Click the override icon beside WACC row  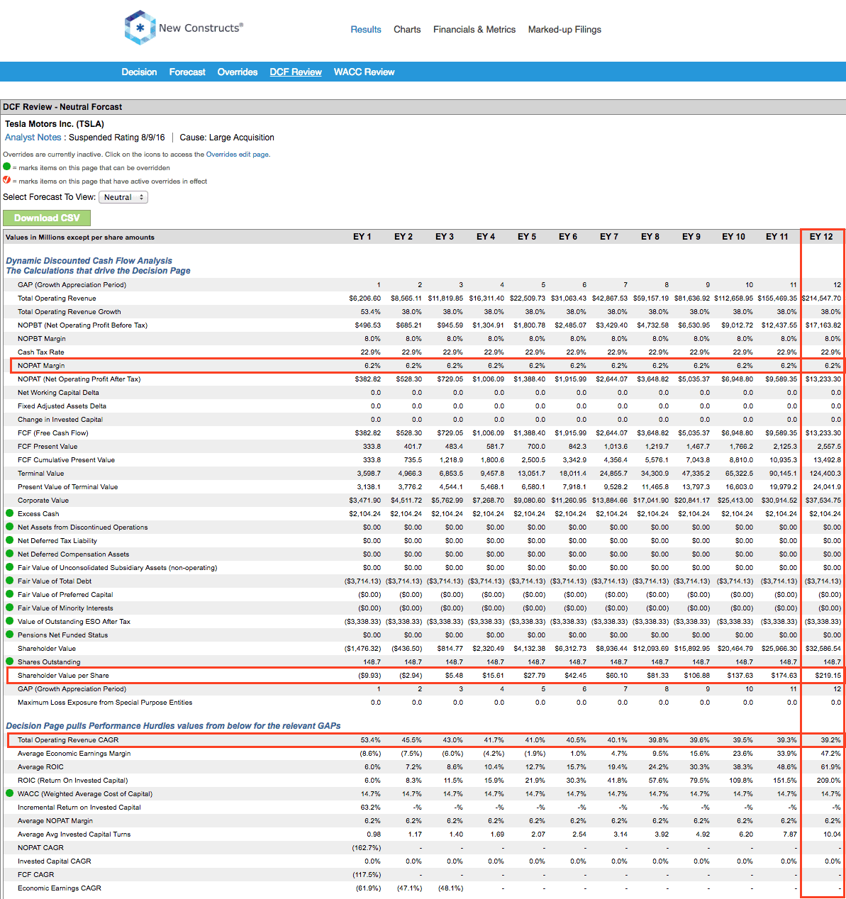coord(10,793)
